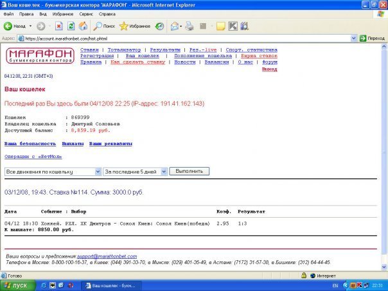Image resolution: width=388 pixels, height=291 pixels.
Task: Click the Интернет zone globe icon
Action: point(313,276)
